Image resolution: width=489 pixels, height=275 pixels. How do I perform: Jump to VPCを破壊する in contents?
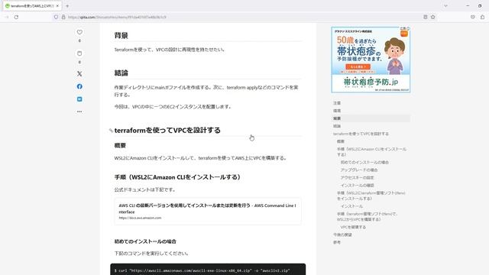(353, 228)
